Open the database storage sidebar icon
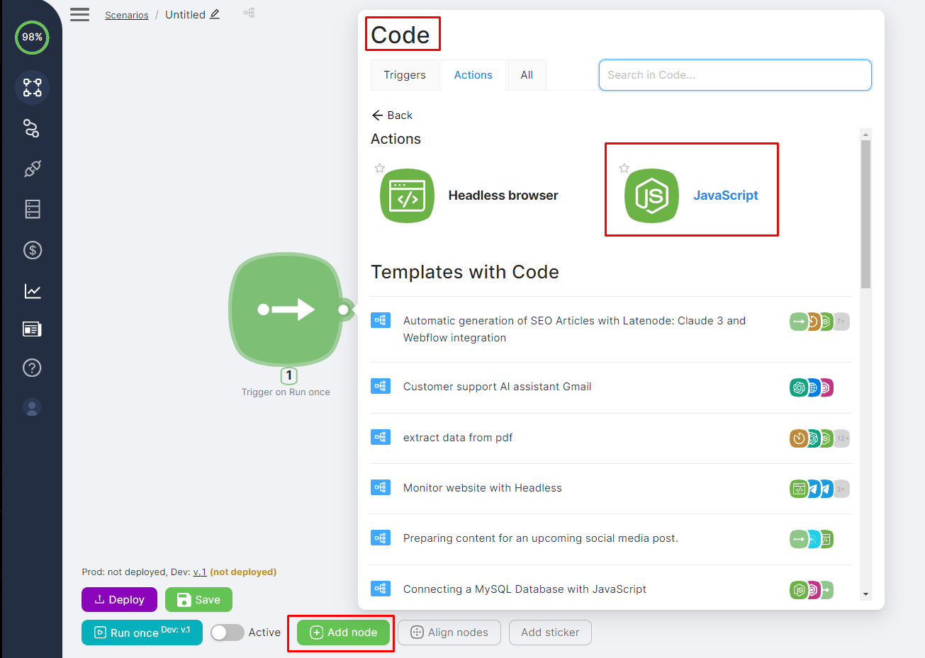 point(32,209)
